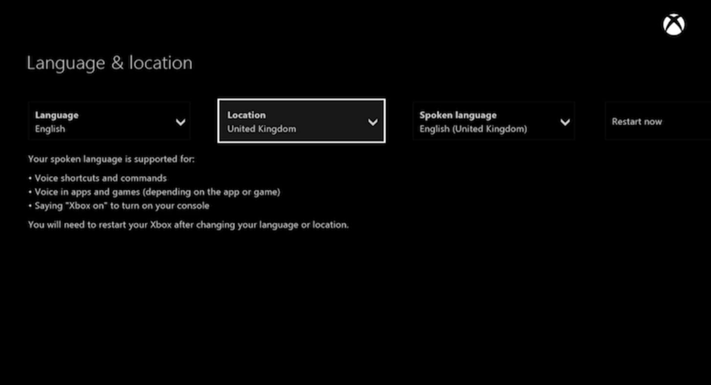Click the English language value
The image size is (711, 385).
49,128
